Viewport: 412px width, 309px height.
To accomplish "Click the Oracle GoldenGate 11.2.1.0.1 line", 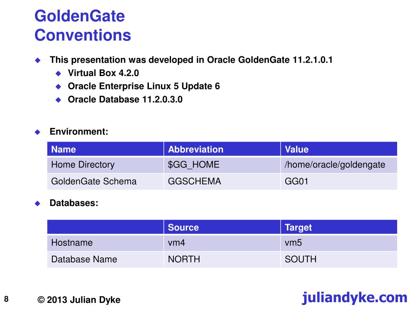I will pos(191,60).
